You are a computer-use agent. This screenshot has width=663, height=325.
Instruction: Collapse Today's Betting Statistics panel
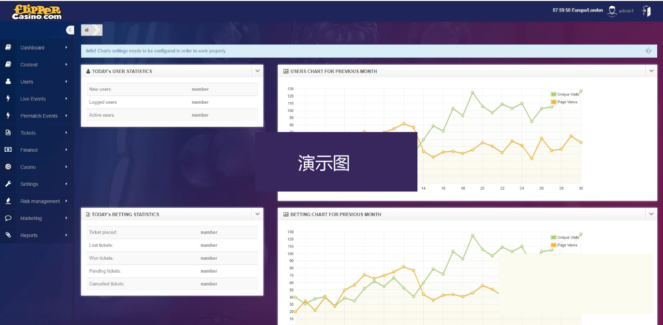[258, 214]
